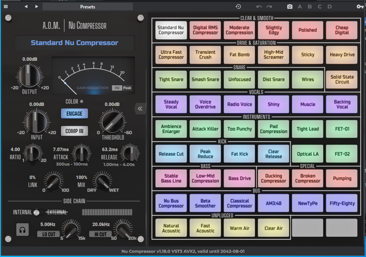The height and width of the screenshot is (257, 366).
Task: Load the Warm Air preset
Action: pos(240,228)
